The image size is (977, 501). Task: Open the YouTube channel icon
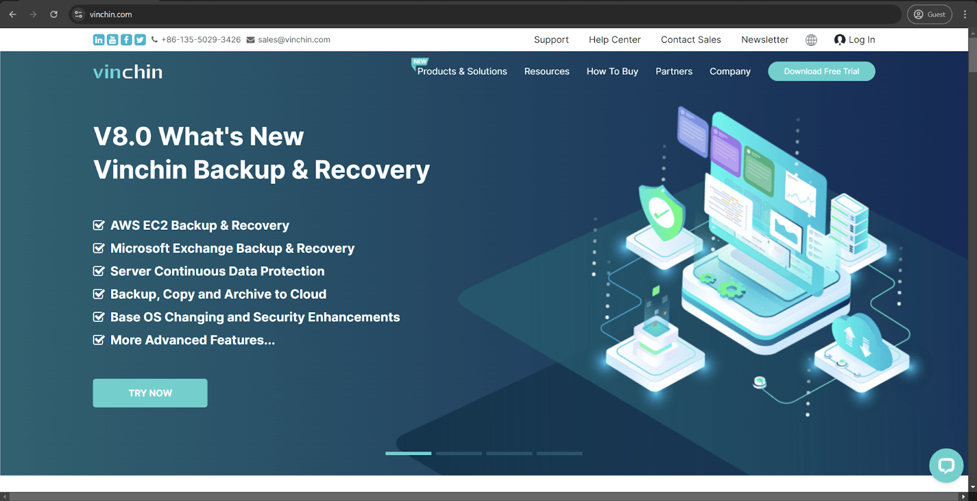point(112,40)
